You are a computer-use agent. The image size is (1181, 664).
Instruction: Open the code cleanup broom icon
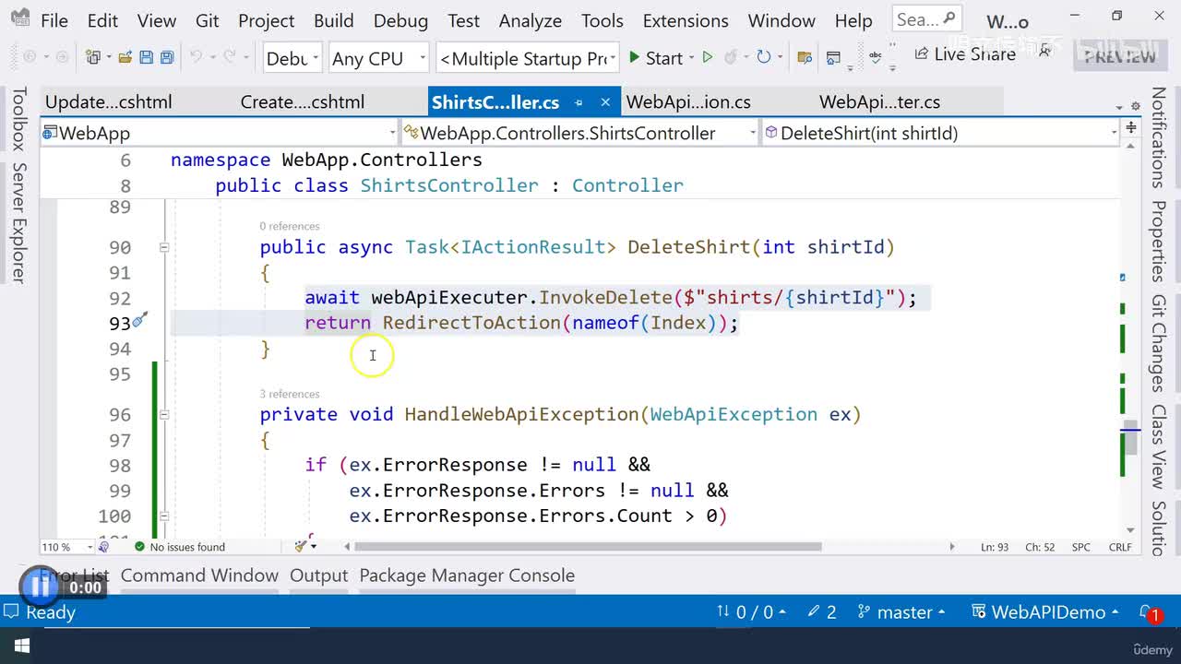coord(302,547)
